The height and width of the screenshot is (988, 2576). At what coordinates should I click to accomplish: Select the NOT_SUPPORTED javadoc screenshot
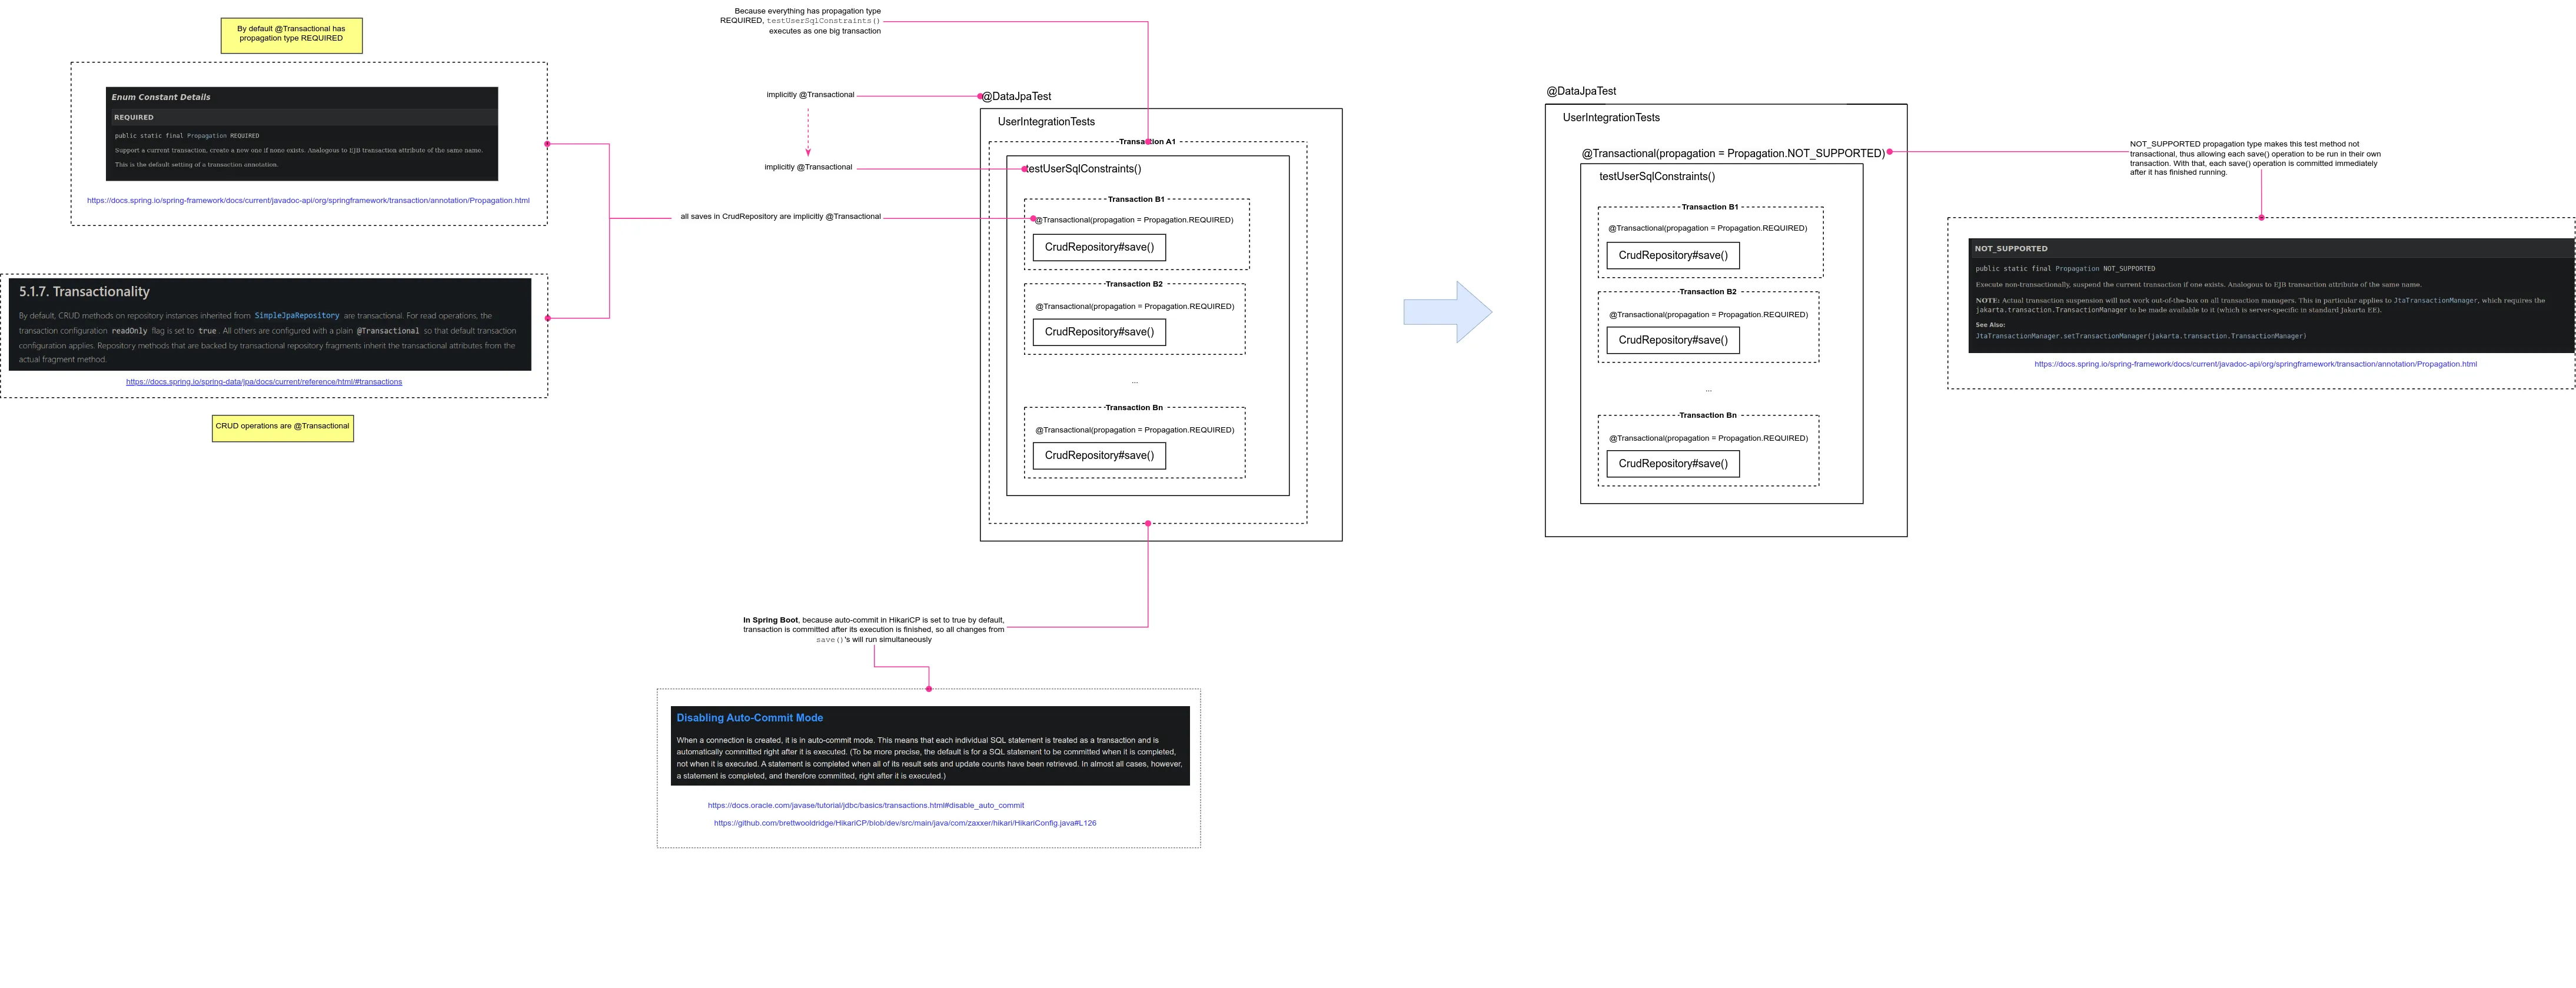pyautogui.click(x=2270, y=296)
